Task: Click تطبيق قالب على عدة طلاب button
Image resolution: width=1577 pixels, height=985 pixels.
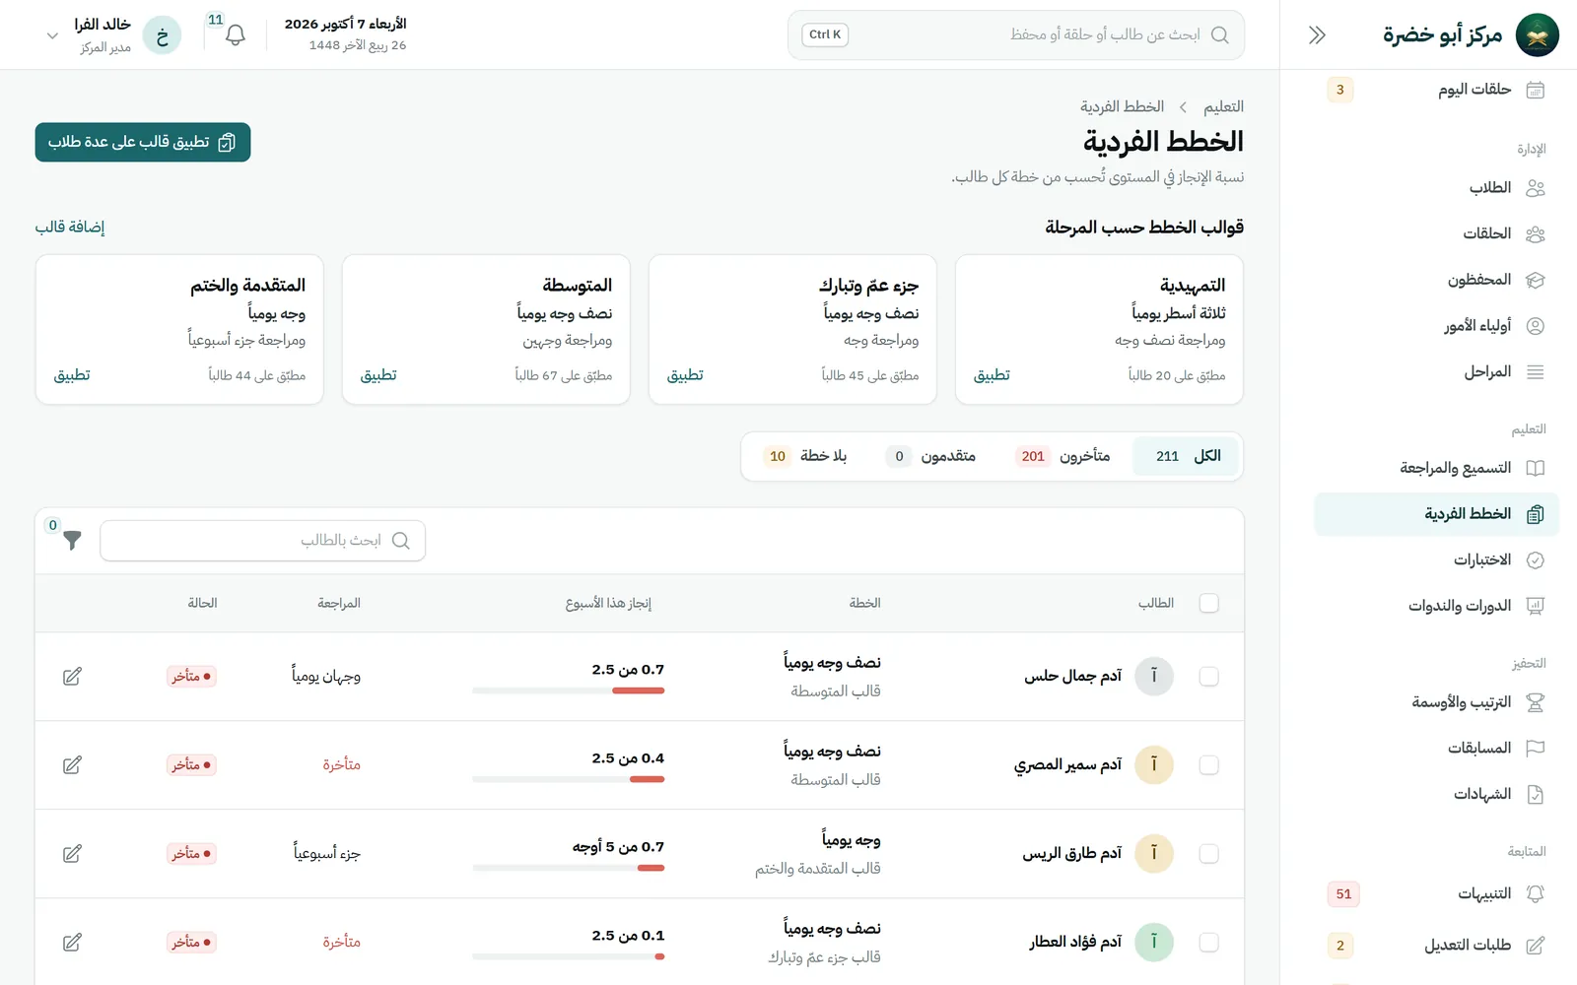Action: (x=143, y=142)
